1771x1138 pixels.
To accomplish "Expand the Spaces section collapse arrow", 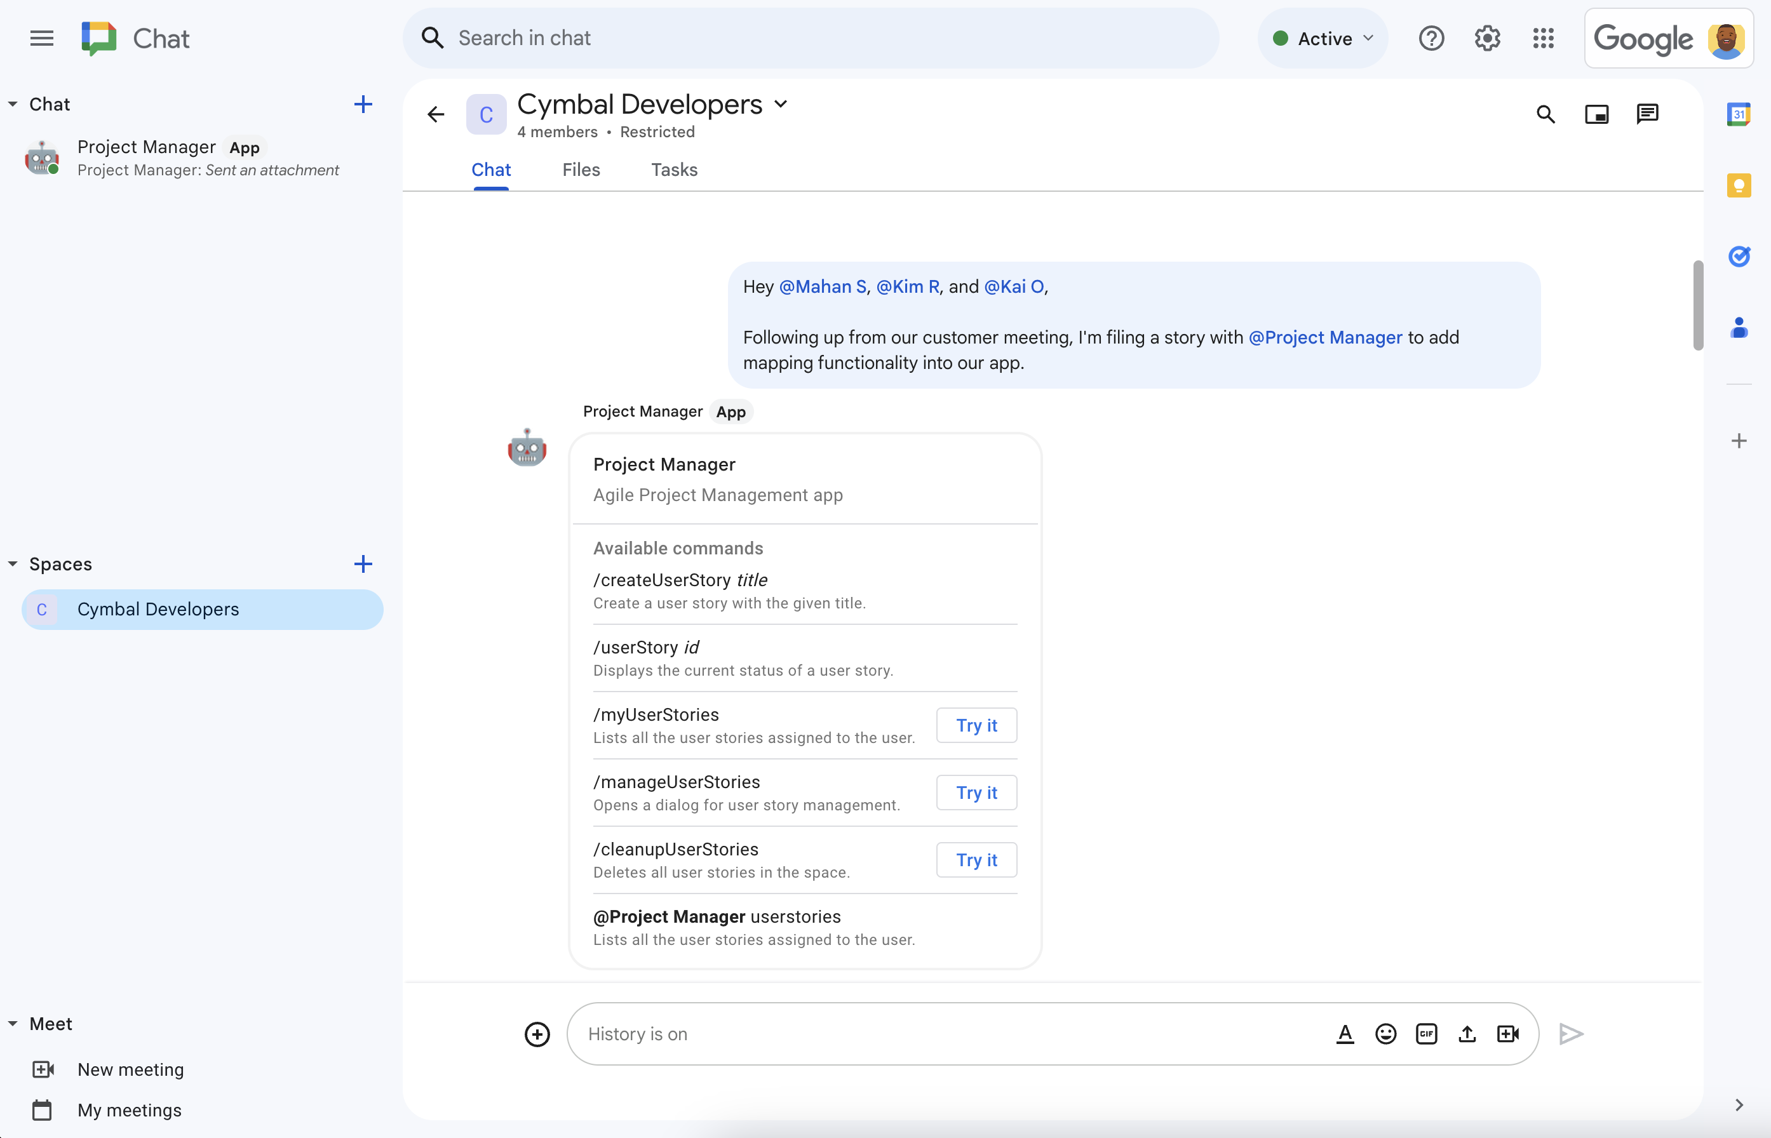I will pyautogui.click(x=14, y=563).
